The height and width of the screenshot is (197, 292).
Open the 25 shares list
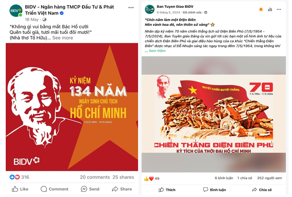click(x=123, y=177)
